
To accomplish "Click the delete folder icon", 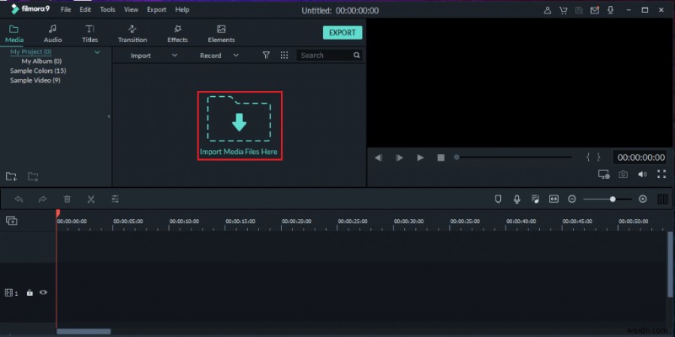I will 33,176.
